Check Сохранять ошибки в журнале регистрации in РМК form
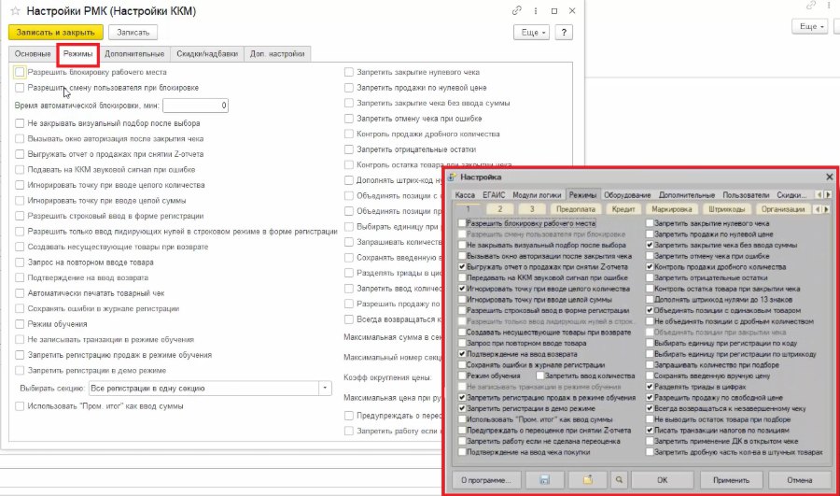 20,308
